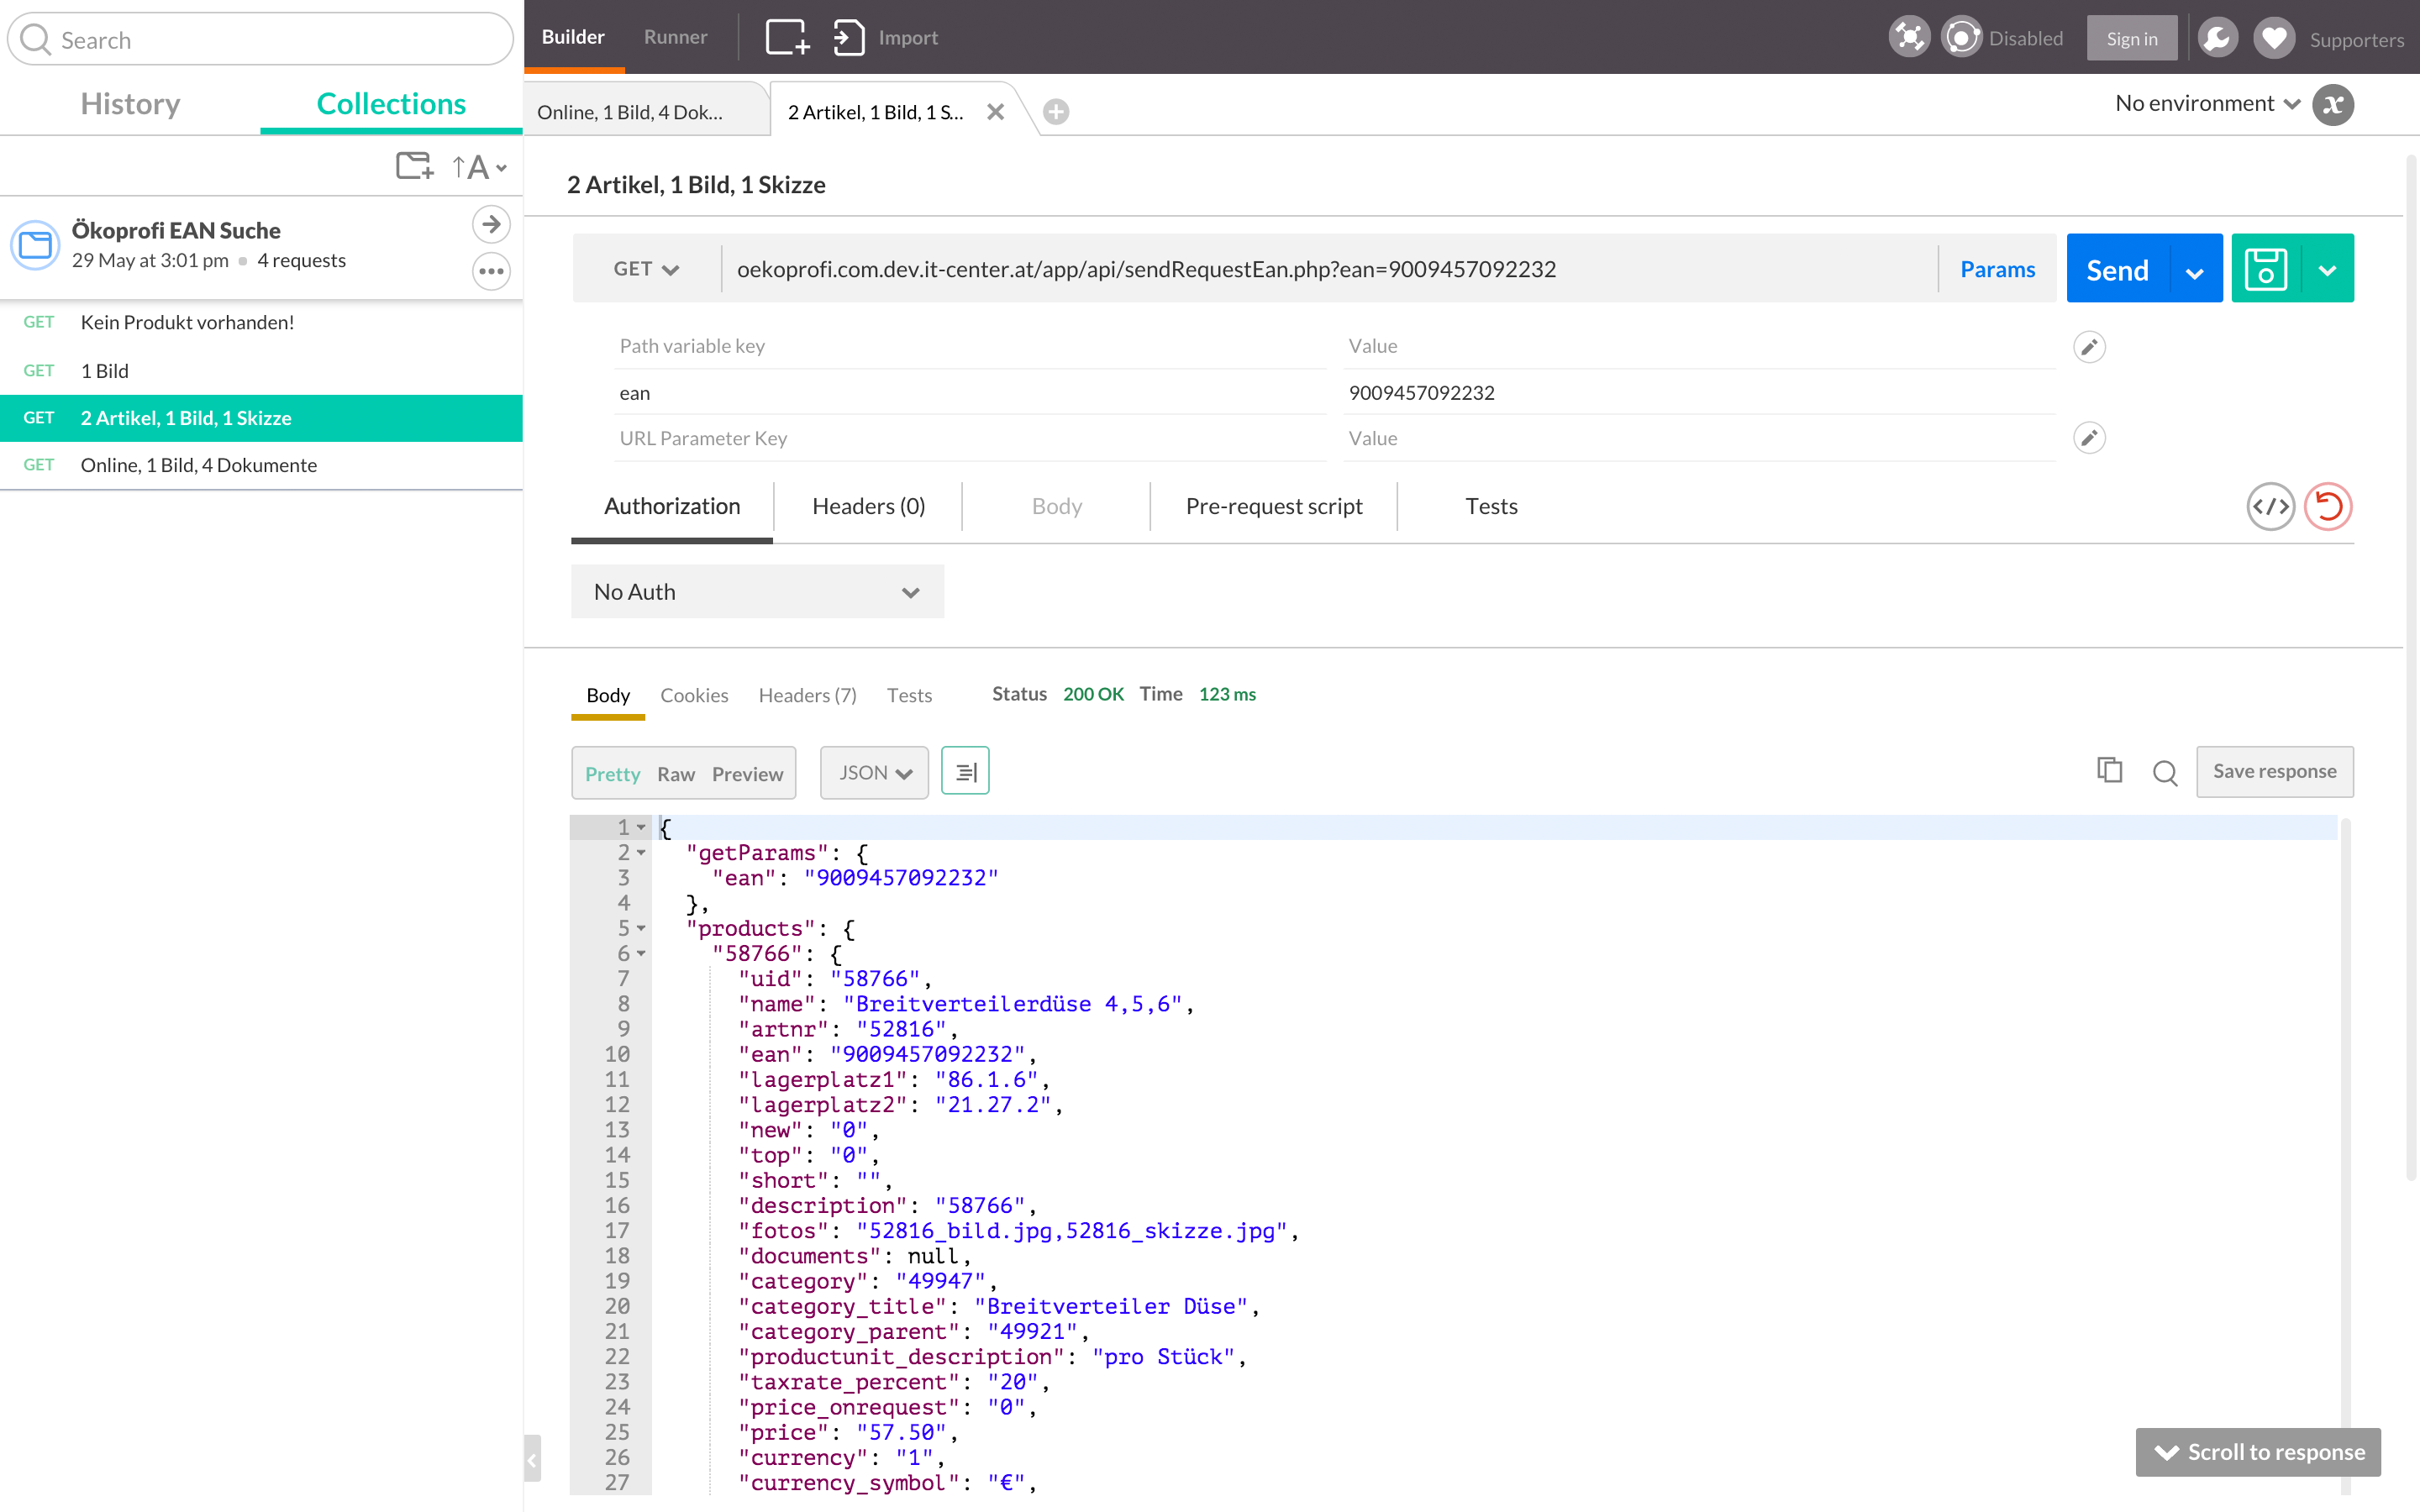The image size is (2420, 1512).
Task: Open the GET method dropdown
Action: click(x=646, y=269)
